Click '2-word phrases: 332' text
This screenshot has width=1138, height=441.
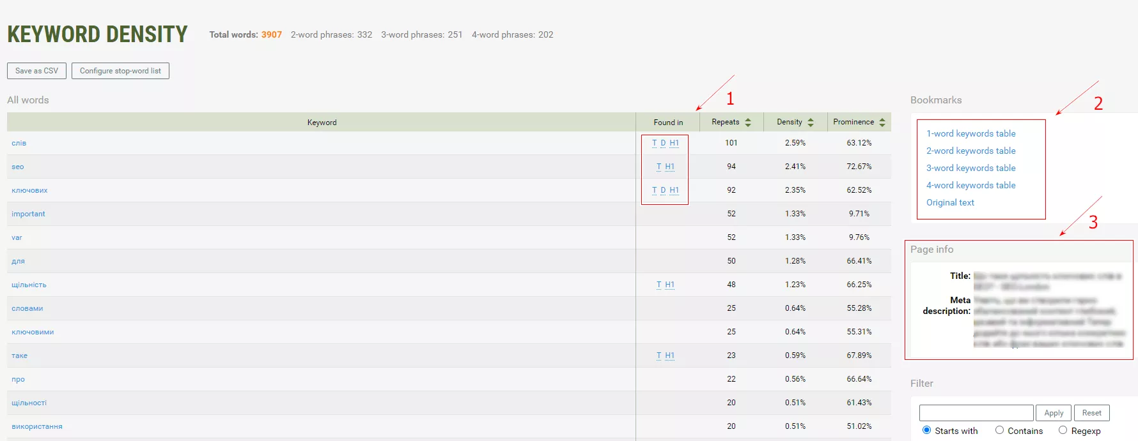click(331, 34)
